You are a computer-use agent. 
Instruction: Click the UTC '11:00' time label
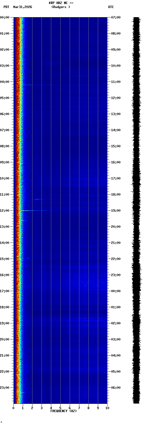(x=116, y=82)
